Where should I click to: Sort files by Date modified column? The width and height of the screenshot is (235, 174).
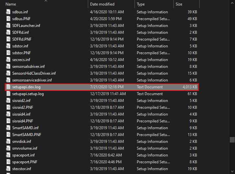[x=102, y=4]
